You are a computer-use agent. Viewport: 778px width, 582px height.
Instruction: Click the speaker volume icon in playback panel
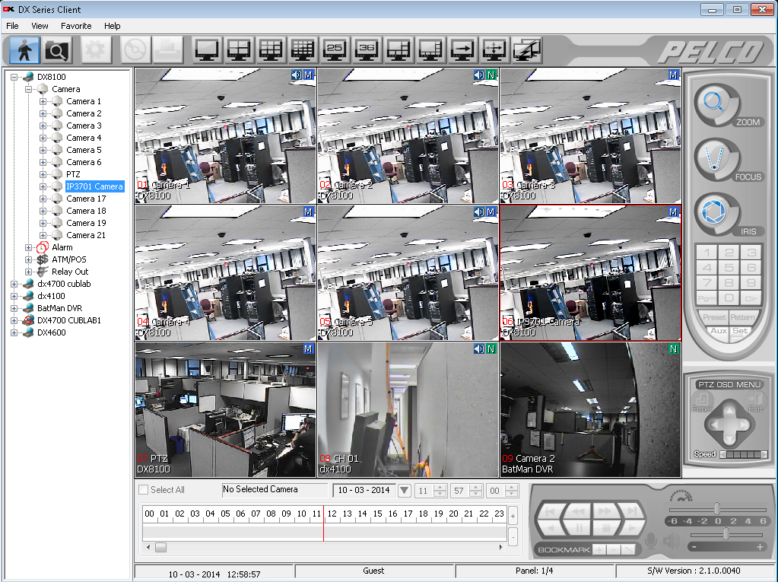click(672, 540)
